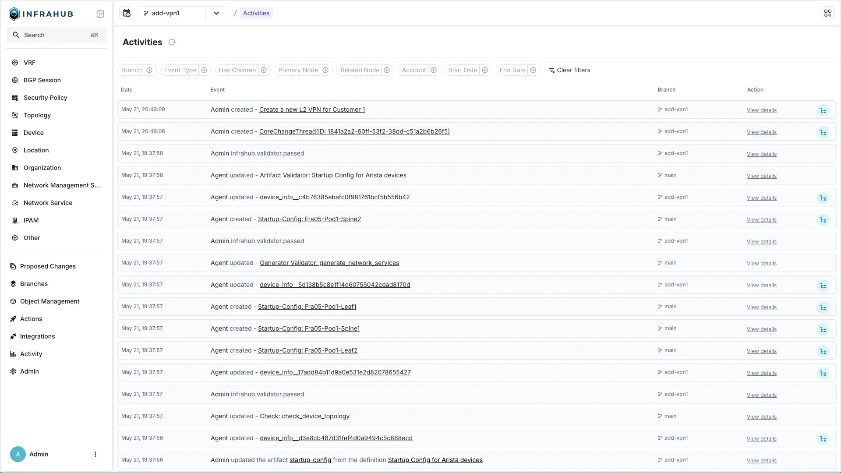The height and width of the screenshot is (473, 841).
Task: Open the Integrations section
Action: (x=57, y=336)
